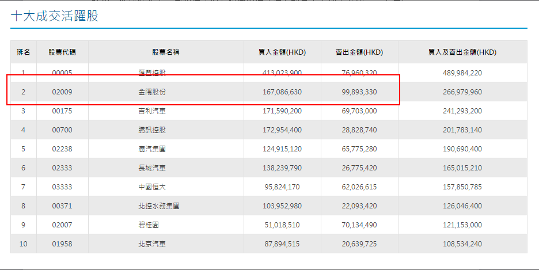This screenshot has width=539, height=270.
Task: Click rank number 5
Action: point(24,149)
